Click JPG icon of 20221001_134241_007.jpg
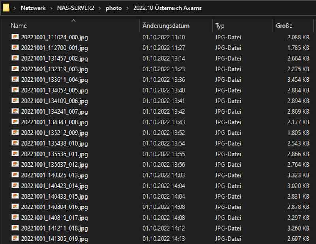This screenshot has width=316, height=244. click(15, 111)
